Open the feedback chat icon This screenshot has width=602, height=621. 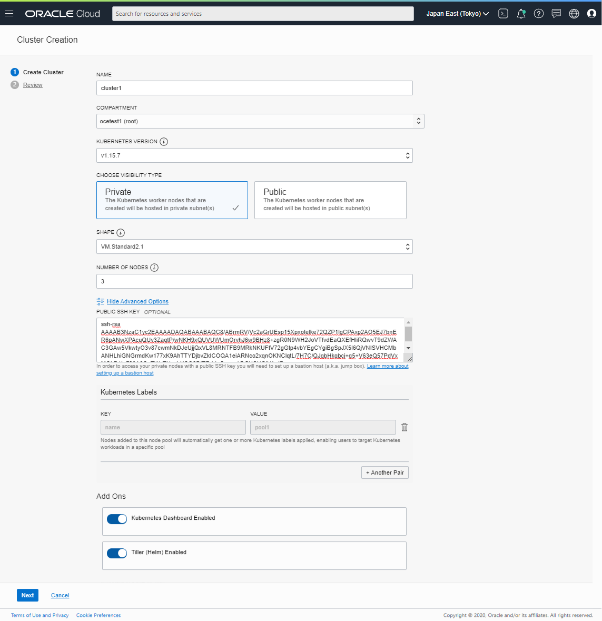(x=556, y=13)
